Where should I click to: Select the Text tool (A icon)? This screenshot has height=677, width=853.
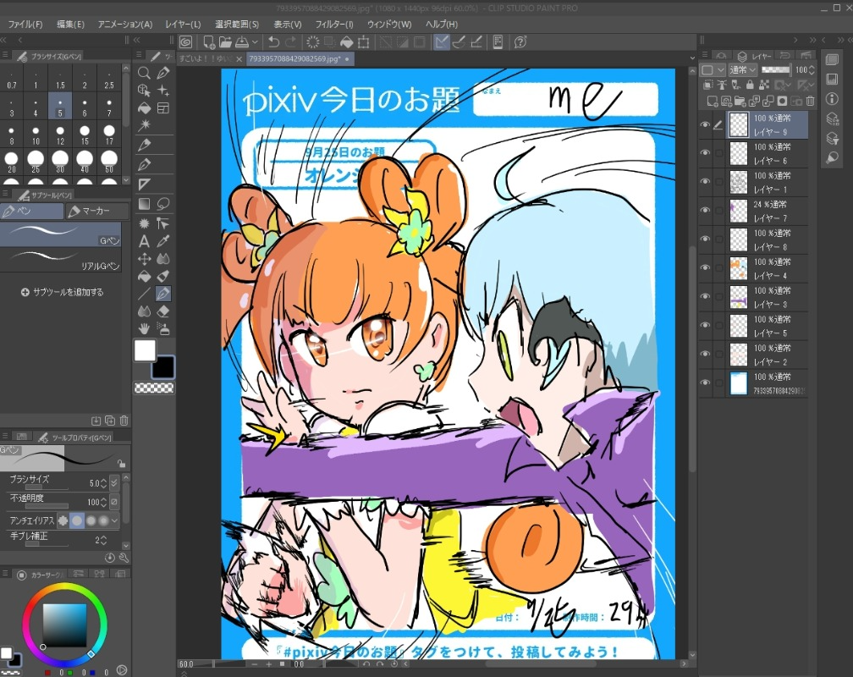144,241
